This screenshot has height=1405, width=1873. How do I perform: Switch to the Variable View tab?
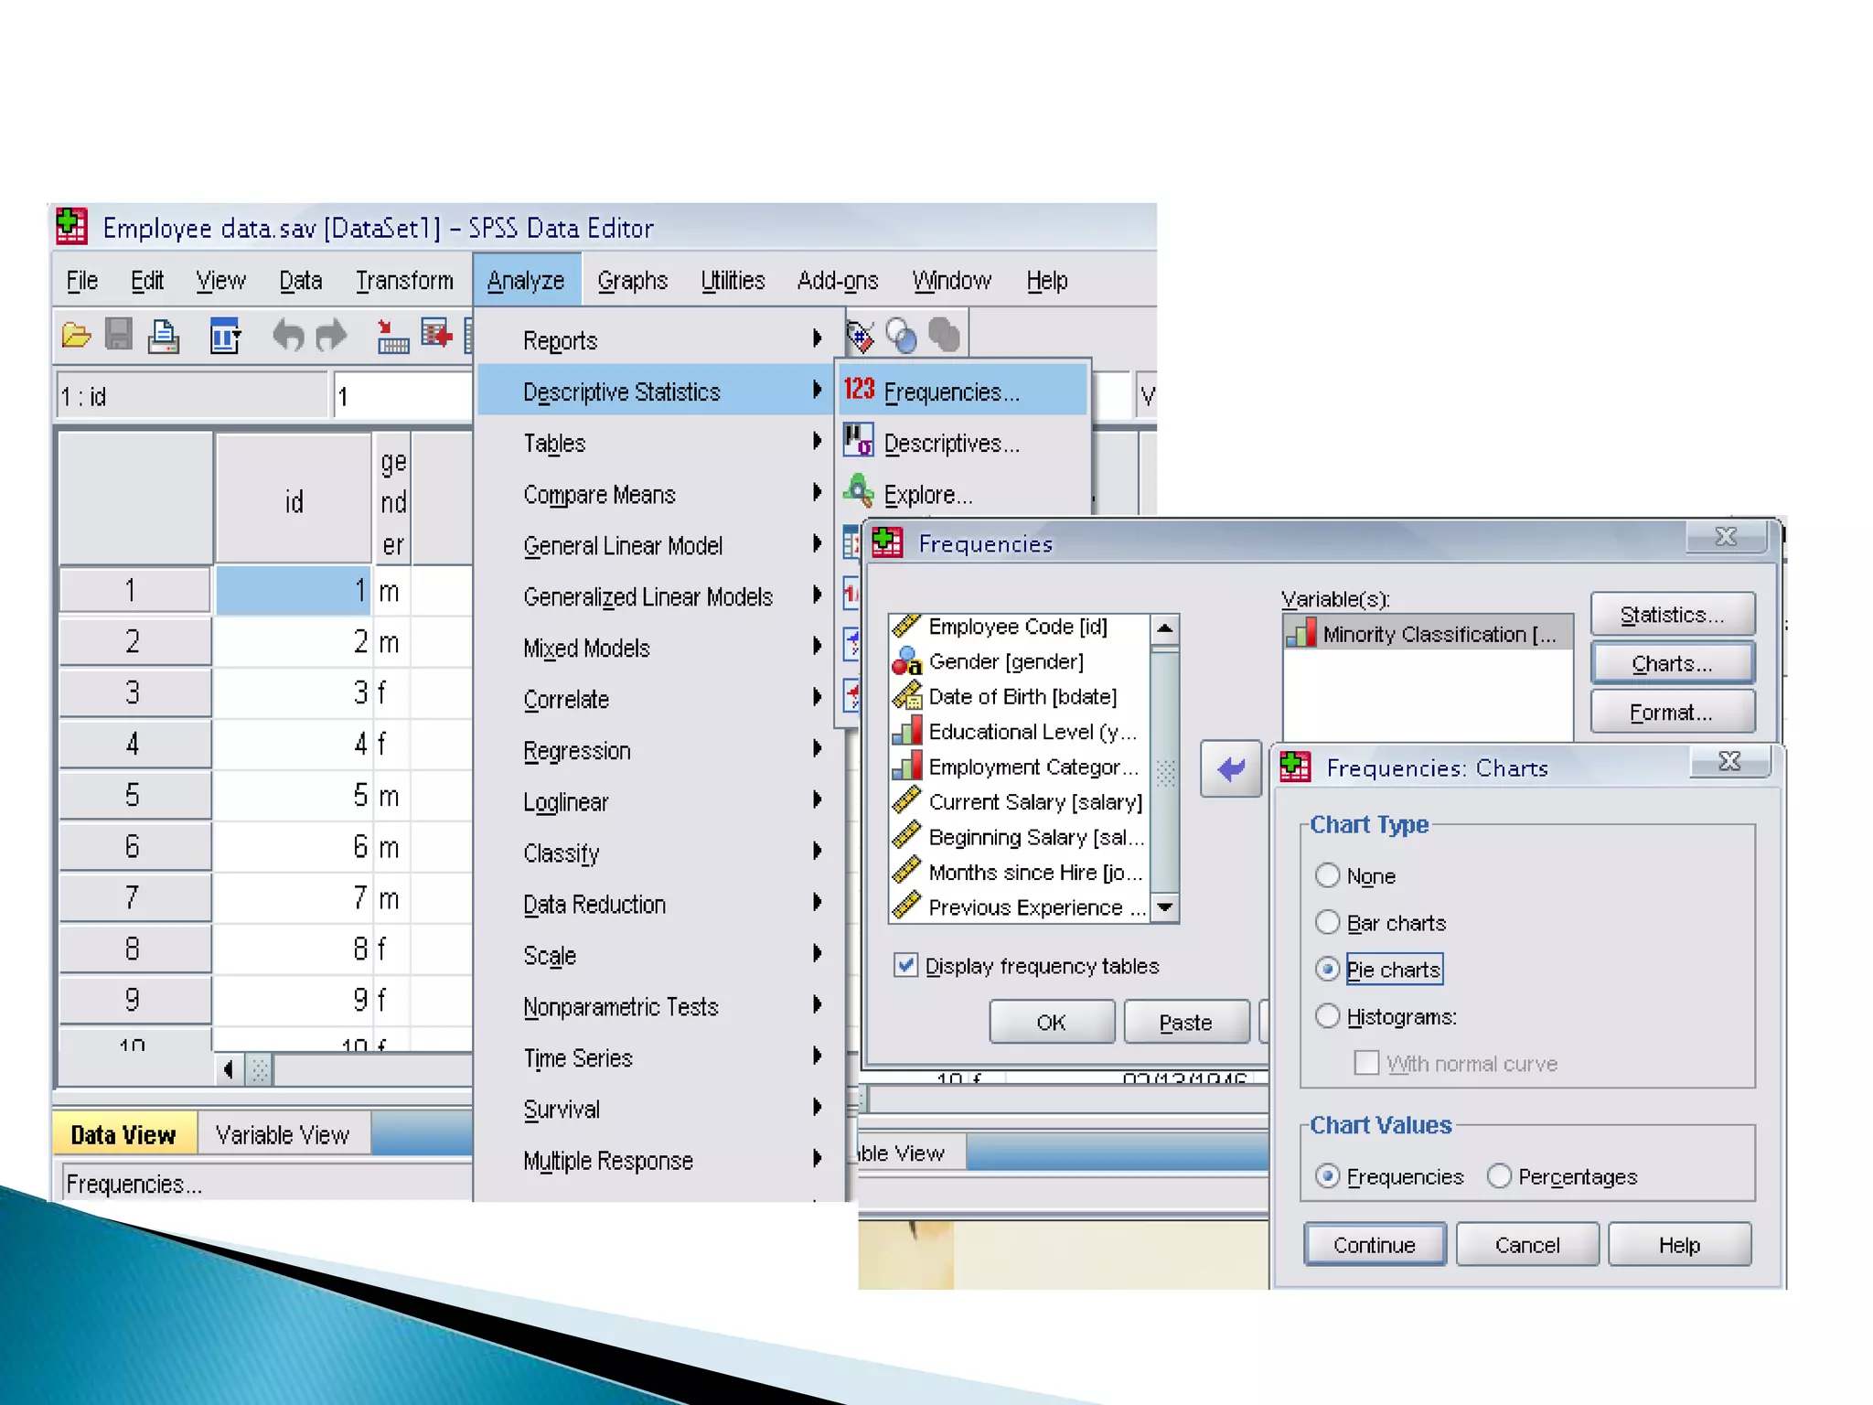coord(282,1135)
